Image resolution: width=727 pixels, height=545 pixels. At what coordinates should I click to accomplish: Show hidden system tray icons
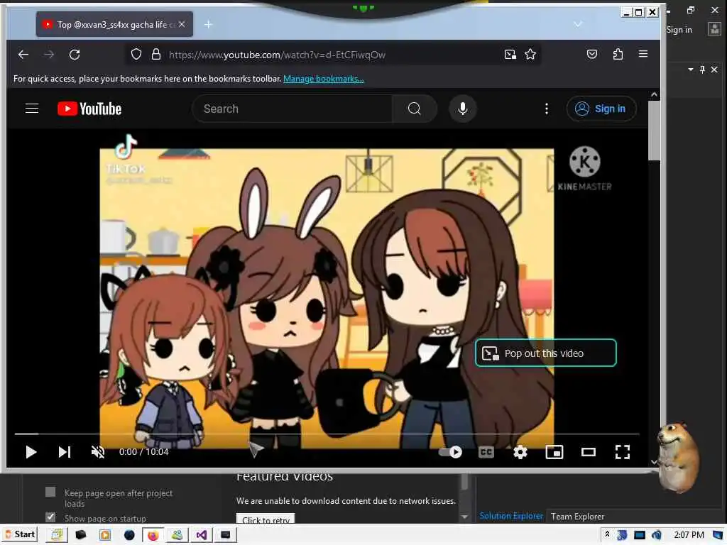coord(607,535)
